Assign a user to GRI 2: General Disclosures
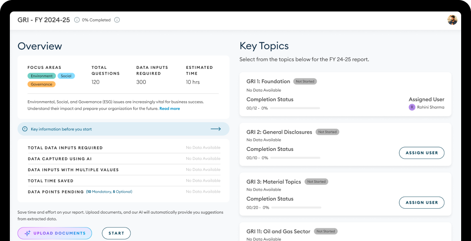This screenshot has height=241, width=471. [421, 153]
